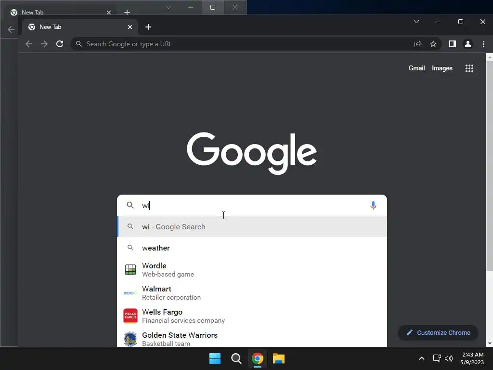493x370 pixels.
Task: Open the Images link
Action: (442, 68)
